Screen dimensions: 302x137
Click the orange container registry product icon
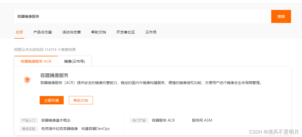pos(27,80)
